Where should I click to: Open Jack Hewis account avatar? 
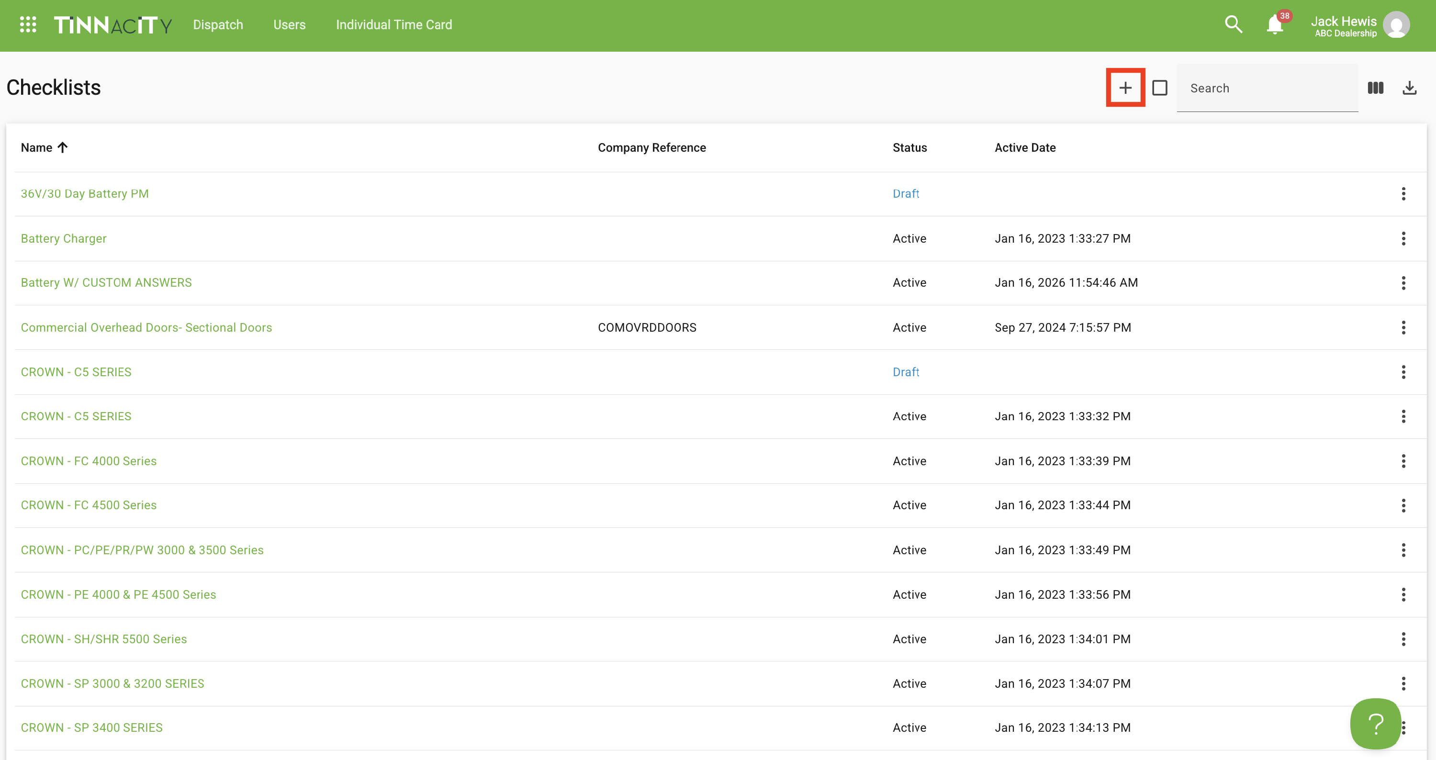[x=1396, y=25]
